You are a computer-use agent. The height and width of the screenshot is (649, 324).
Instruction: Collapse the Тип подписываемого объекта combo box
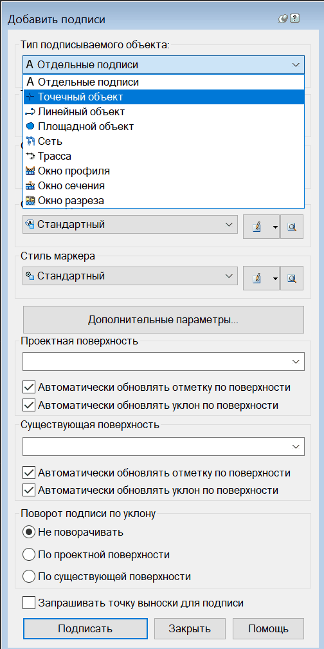[164, 65]
